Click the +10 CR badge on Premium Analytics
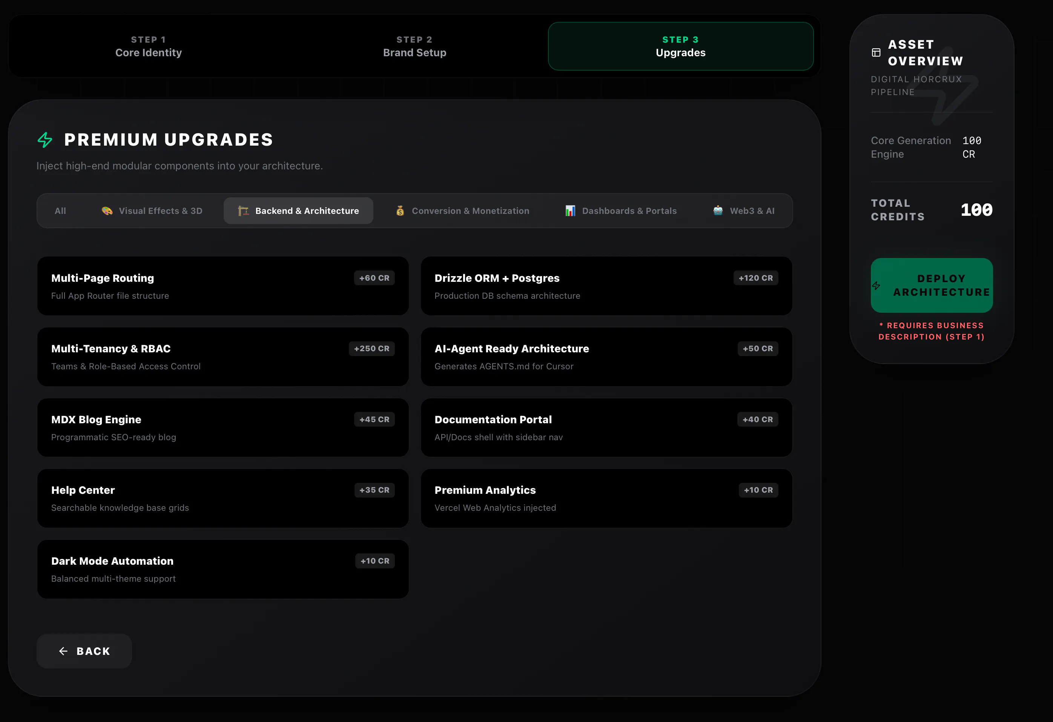 tap(758, 490)
